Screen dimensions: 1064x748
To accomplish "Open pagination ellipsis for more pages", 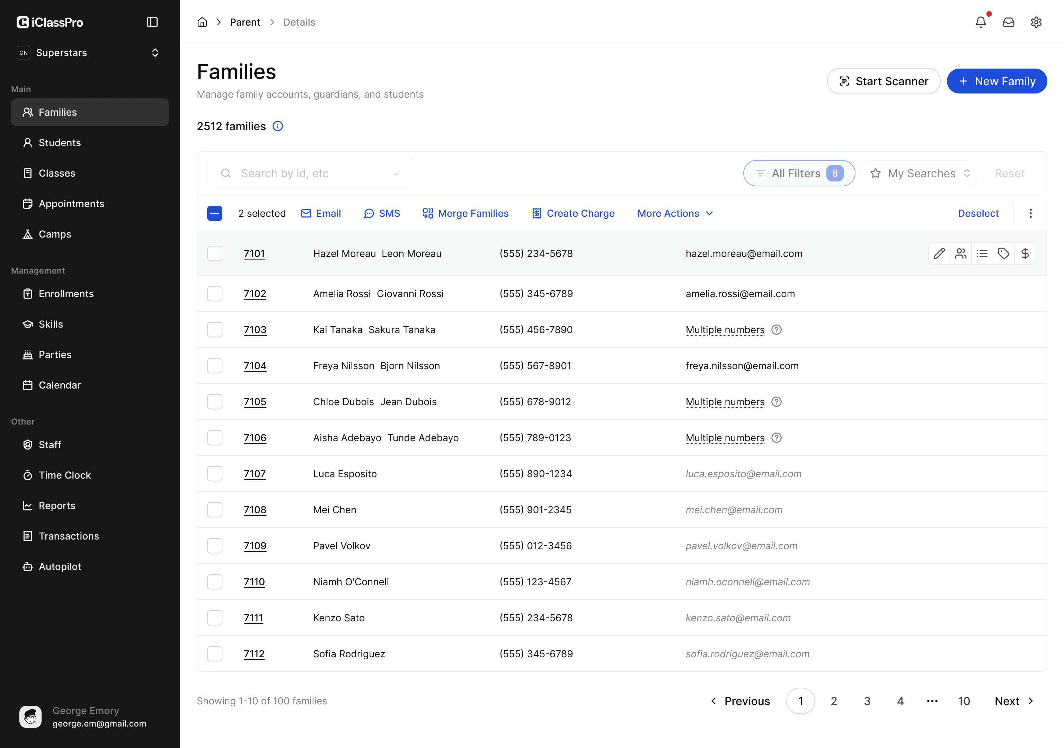I will [x=932, y=701].
